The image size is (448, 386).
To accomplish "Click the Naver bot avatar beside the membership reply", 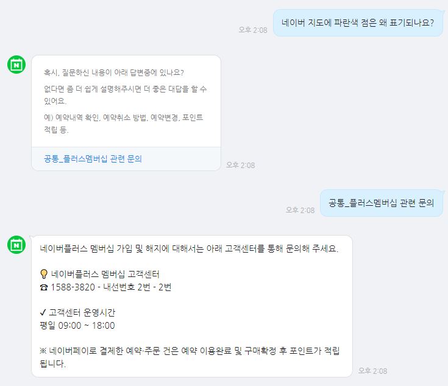I will coord(16,245).
